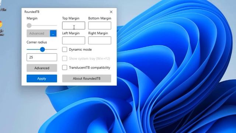Image resolution: width=236 pixels, height=133 pixels.
Task: Click into the Left Margin field
Action: [74, 40]
